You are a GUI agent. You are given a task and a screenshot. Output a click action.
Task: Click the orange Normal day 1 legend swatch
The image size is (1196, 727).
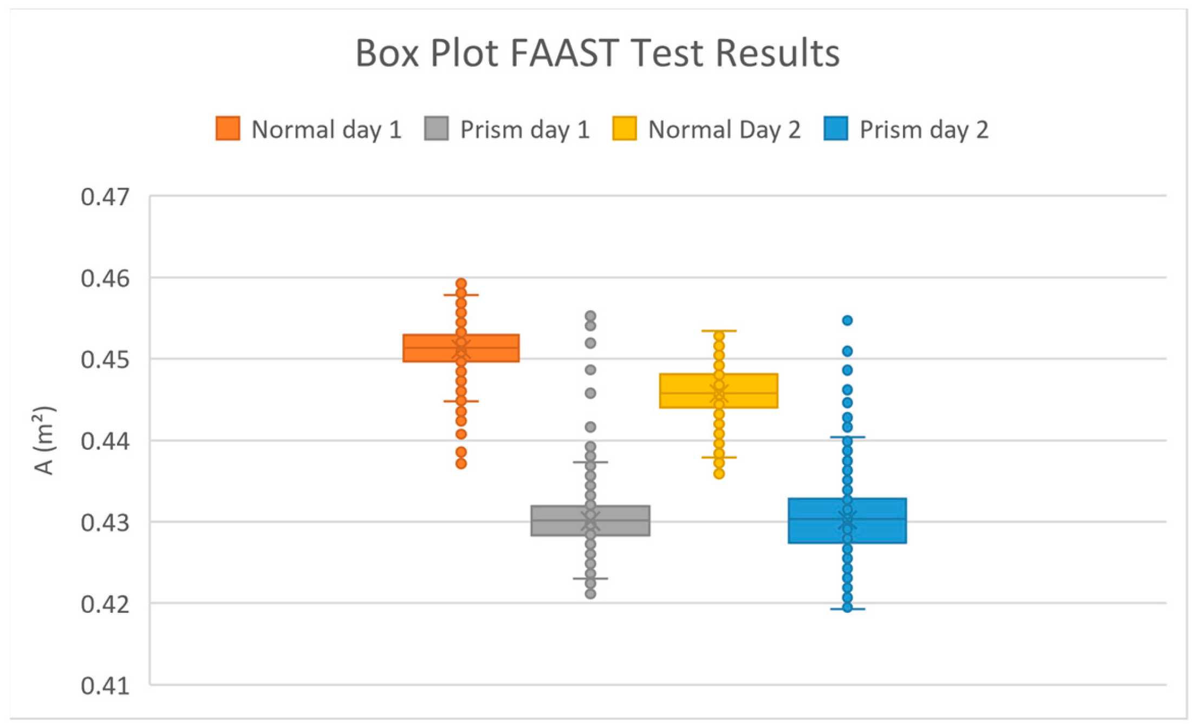[x=227, y=129]
